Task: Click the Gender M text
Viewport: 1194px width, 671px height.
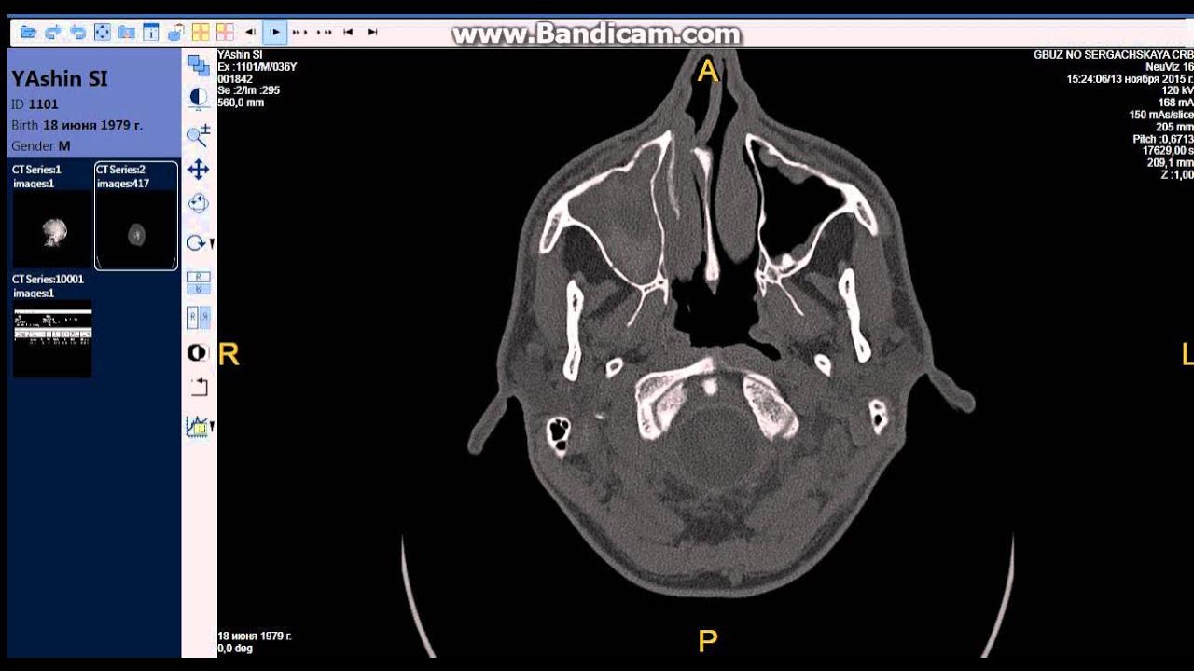Action: coord(40,146)
